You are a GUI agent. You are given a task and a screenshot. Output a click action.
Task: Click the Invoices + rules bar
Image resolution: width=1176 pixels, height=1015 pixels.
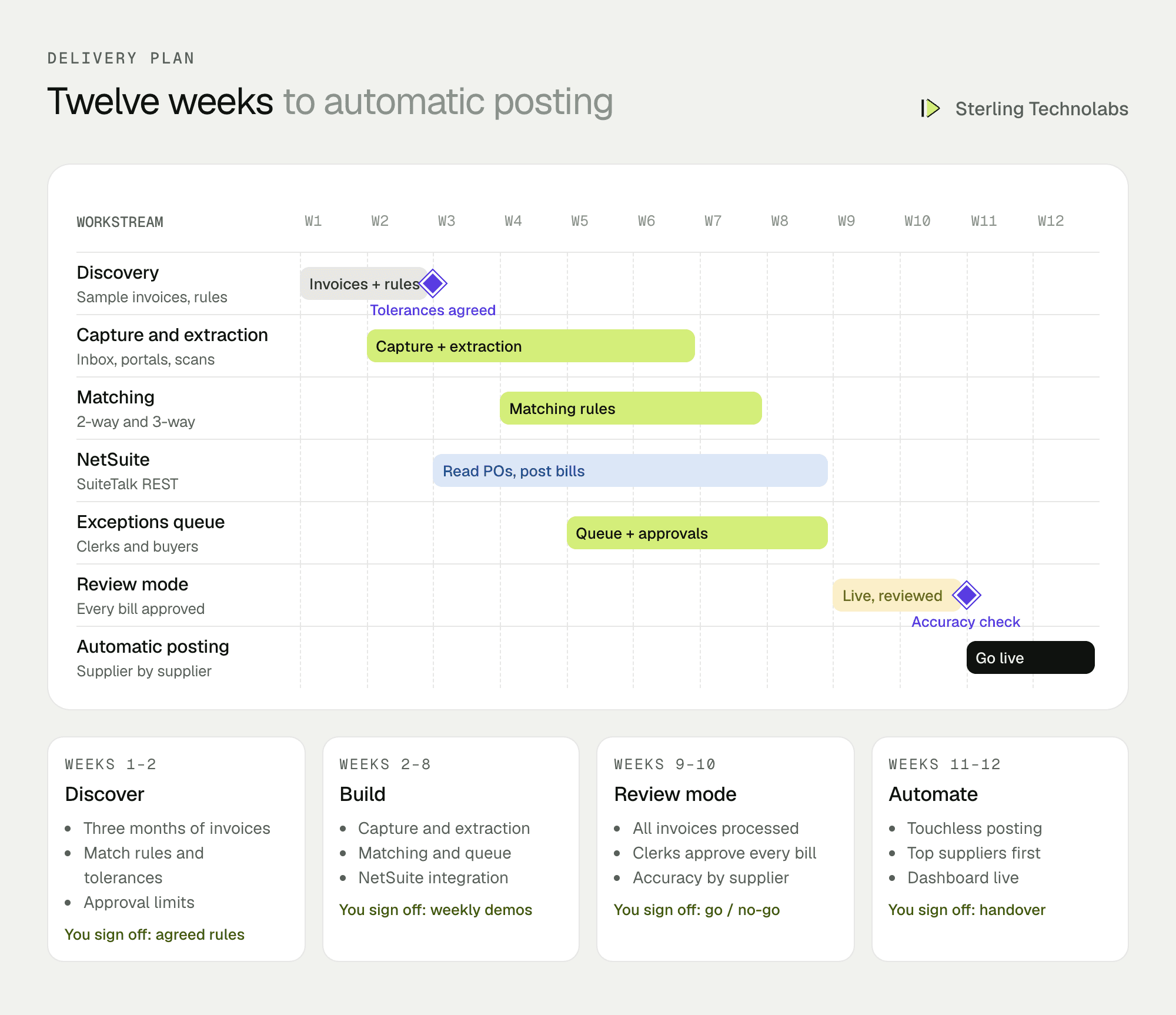tap(364, 283)
